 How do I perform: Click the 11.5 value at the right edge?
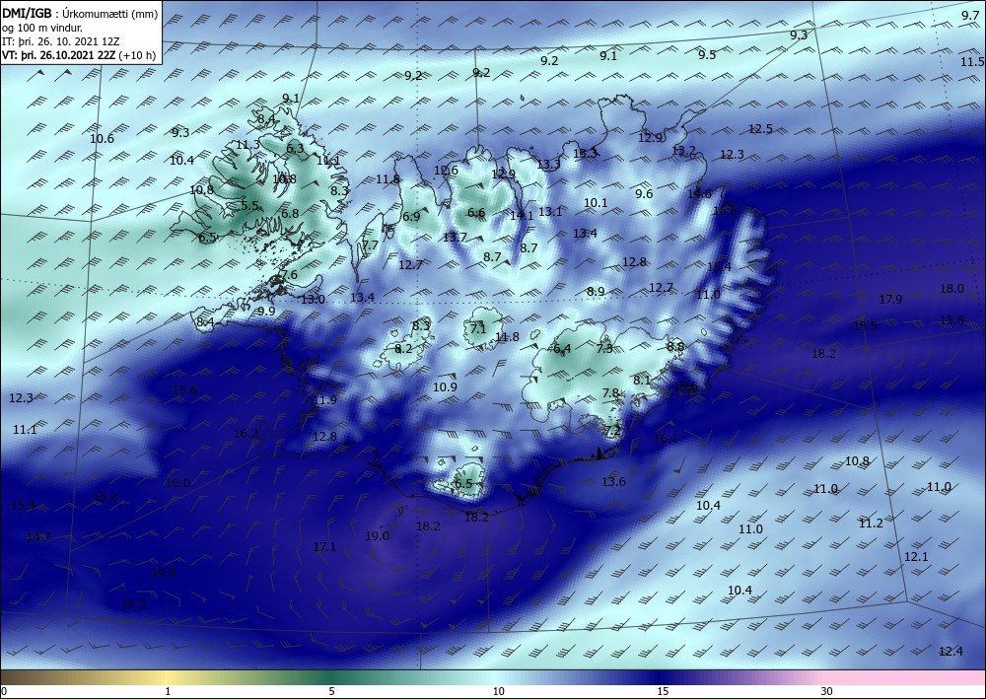tap(972, 61)
